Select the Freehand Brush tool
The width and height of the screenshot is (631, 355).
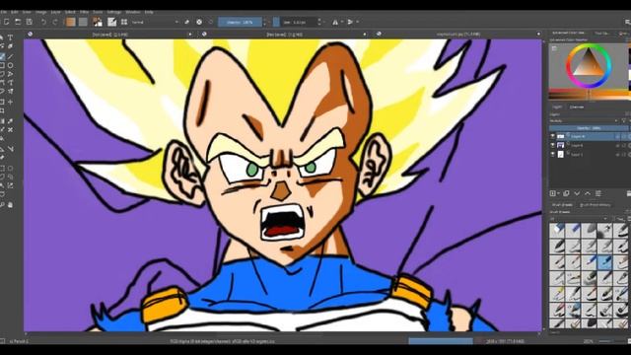pos(2,56)
